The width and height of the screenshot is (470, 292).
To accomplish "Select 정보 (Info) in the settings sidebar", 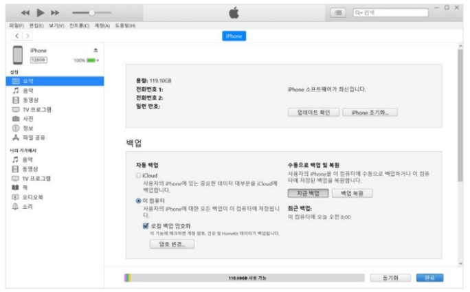I will [27, 128].
